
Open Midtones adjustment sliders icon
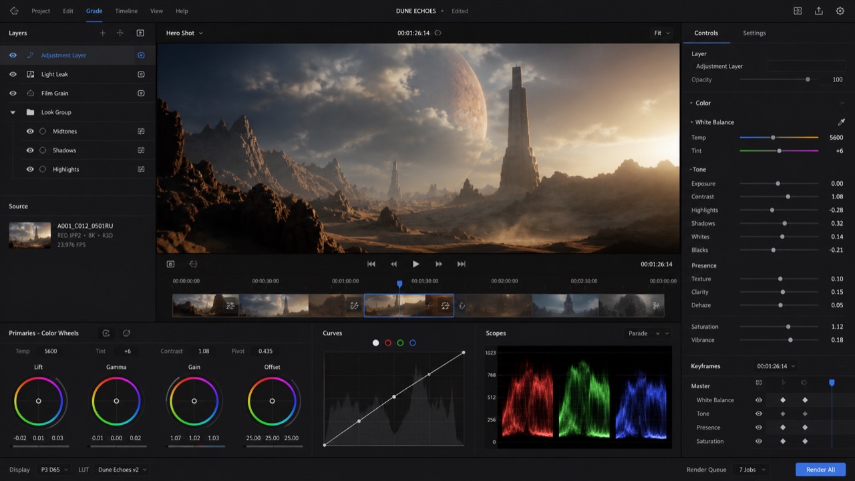(141, 132)
